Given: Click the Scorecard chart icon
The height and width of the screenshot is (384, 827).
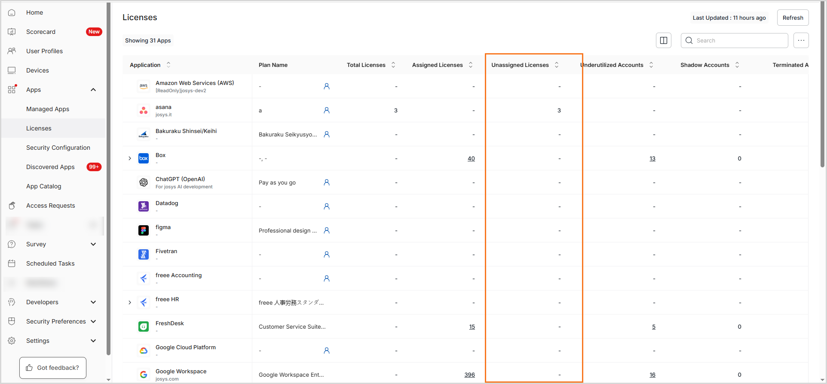Looking at the screenshot, I should point(12,32).
